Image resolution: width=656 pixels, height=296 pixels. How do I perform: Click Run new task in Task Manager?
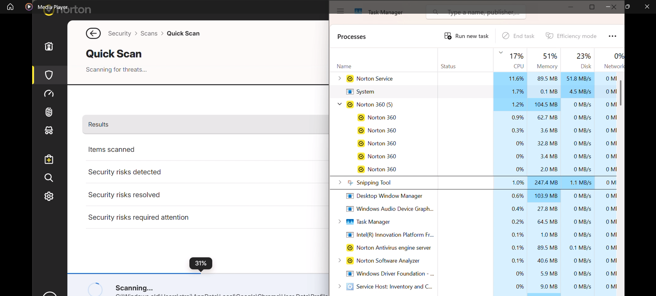click(x=466, y=36)
